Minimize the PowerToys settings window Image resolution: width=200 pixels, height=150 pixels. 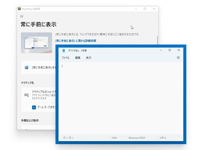(x=136, y=9)
